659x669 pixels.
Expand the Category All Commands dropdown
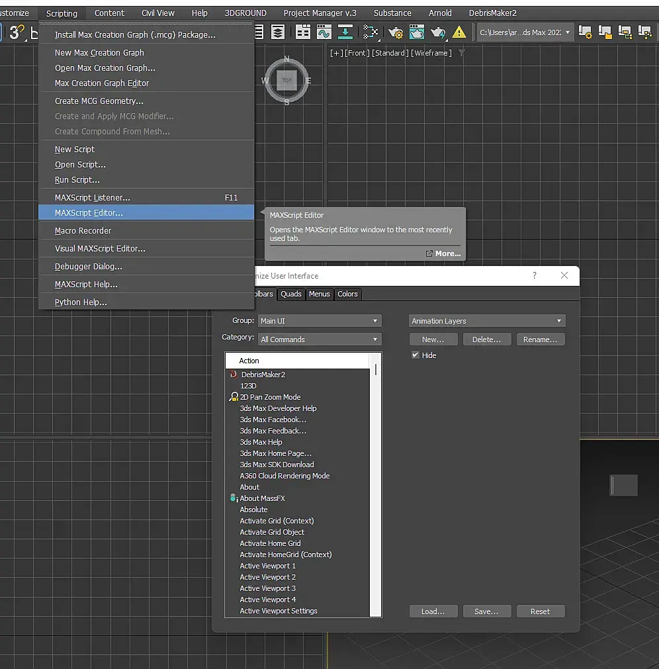pos(320,339)
